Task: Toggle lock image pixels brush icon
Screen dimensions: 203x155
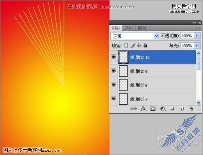Action: pos(133,45)
